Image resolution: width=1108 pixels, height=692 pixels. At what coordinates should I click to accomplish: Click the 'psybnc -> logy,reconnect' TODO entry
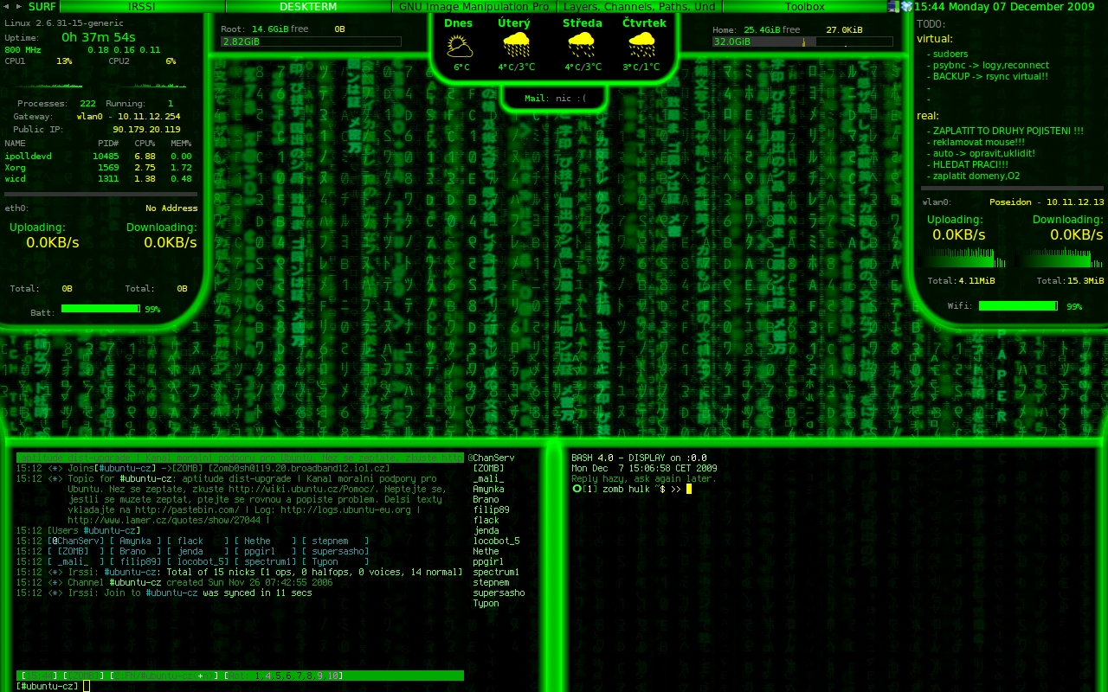(x=990, y=65)
